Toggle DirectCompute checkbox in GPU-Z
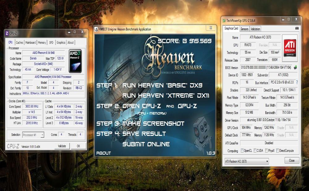 278,151
